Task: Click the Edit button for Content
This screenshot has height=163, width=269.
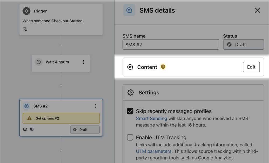Action: coord(251,67)
